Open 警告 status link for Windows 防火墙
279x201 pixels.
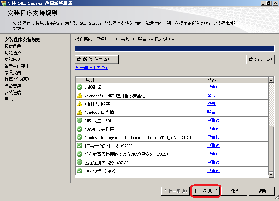[211, 112]
